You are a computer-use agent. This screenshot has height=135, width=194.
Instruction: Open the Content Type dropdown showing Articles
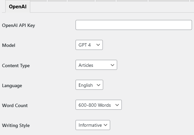pos(96,65)
